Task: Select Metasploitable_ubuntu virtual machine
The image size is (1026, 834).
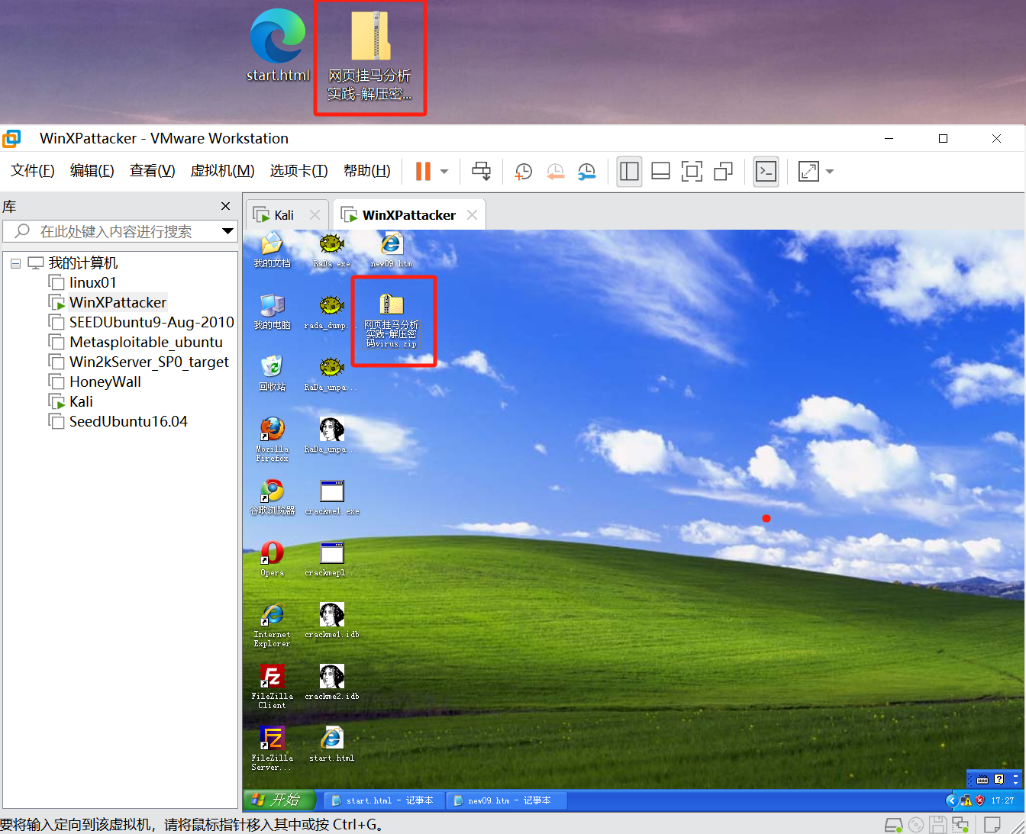Action: click(x=146, y=343)
